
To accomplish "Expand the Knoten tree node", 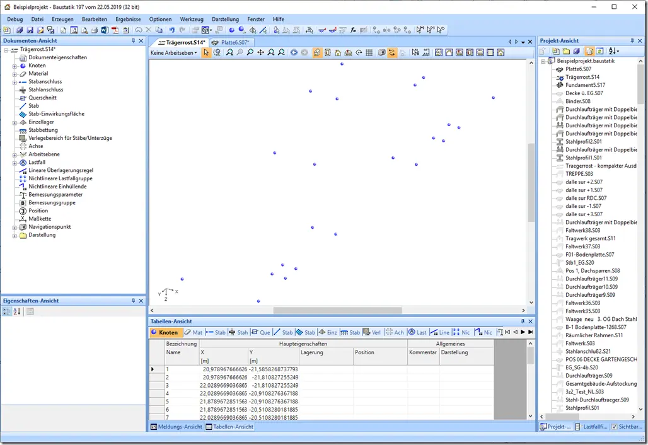I will [x=14, y=66].
